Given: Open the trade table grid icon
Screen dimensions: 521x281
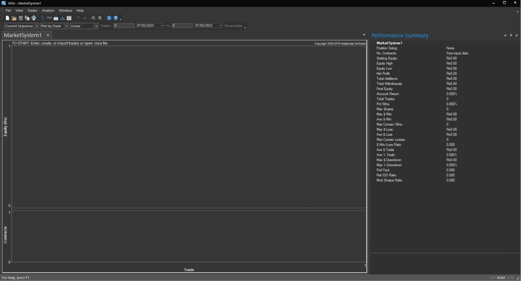Looking at the screenshot, I should coord(69,18).
